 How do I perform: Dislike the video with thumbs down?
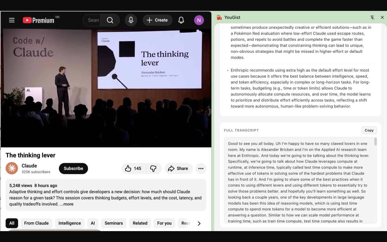pyautogui.click(x=153, y=168)
